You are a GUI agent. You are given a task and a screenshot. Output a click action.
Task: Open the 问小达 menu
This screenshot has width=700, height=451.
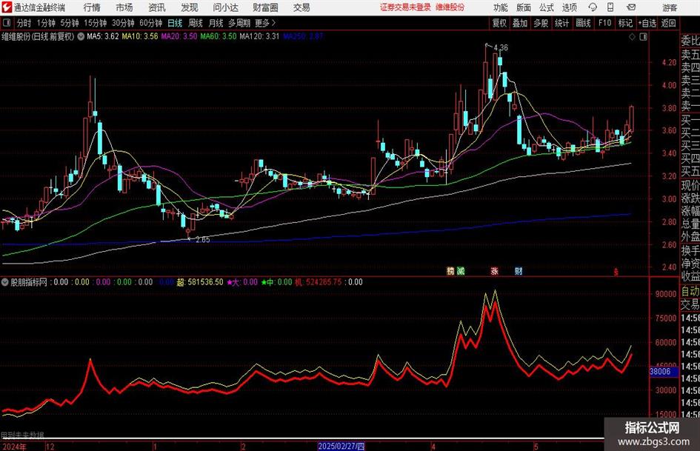(225, 7)
